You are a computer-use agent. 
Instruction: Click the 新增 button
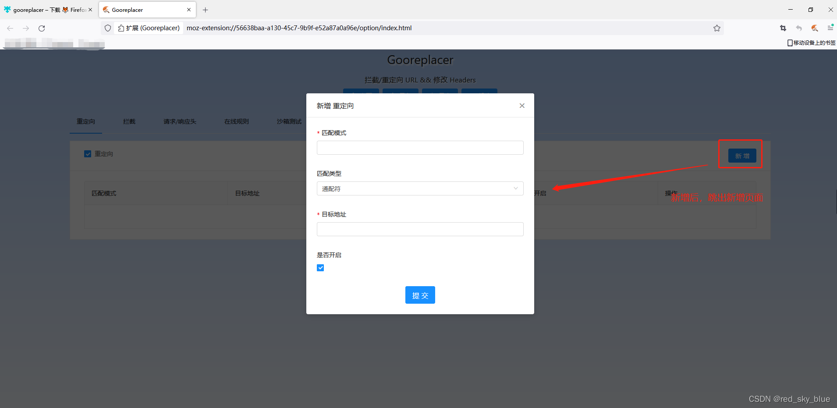pos(742,156)
